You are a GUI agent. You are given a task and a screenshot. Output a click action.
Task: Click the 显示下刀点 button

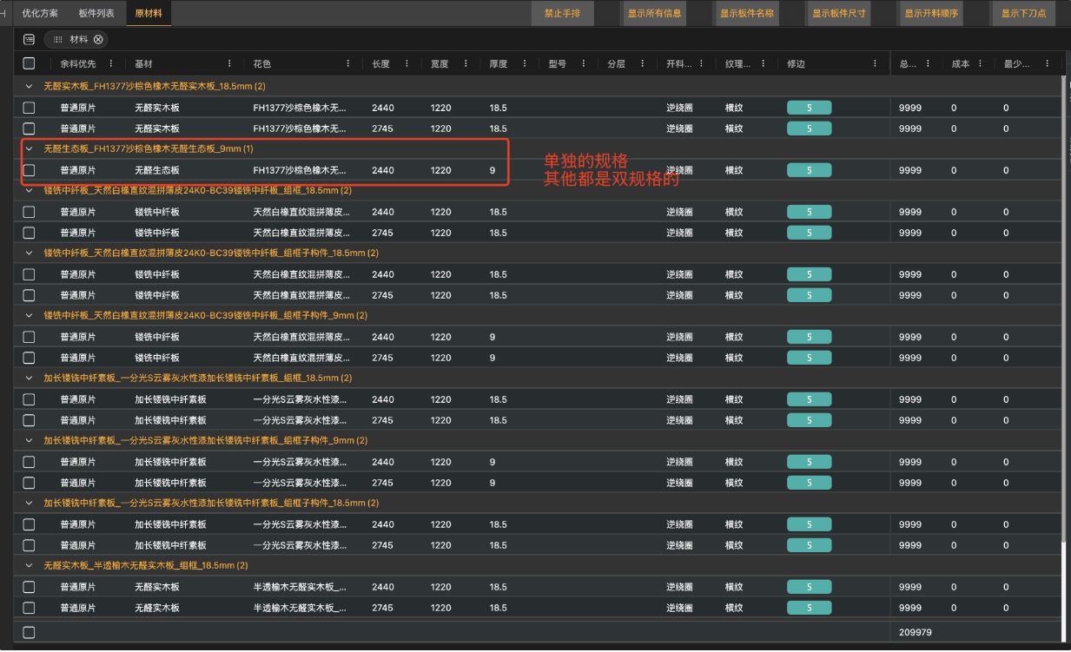[1023, 14]
